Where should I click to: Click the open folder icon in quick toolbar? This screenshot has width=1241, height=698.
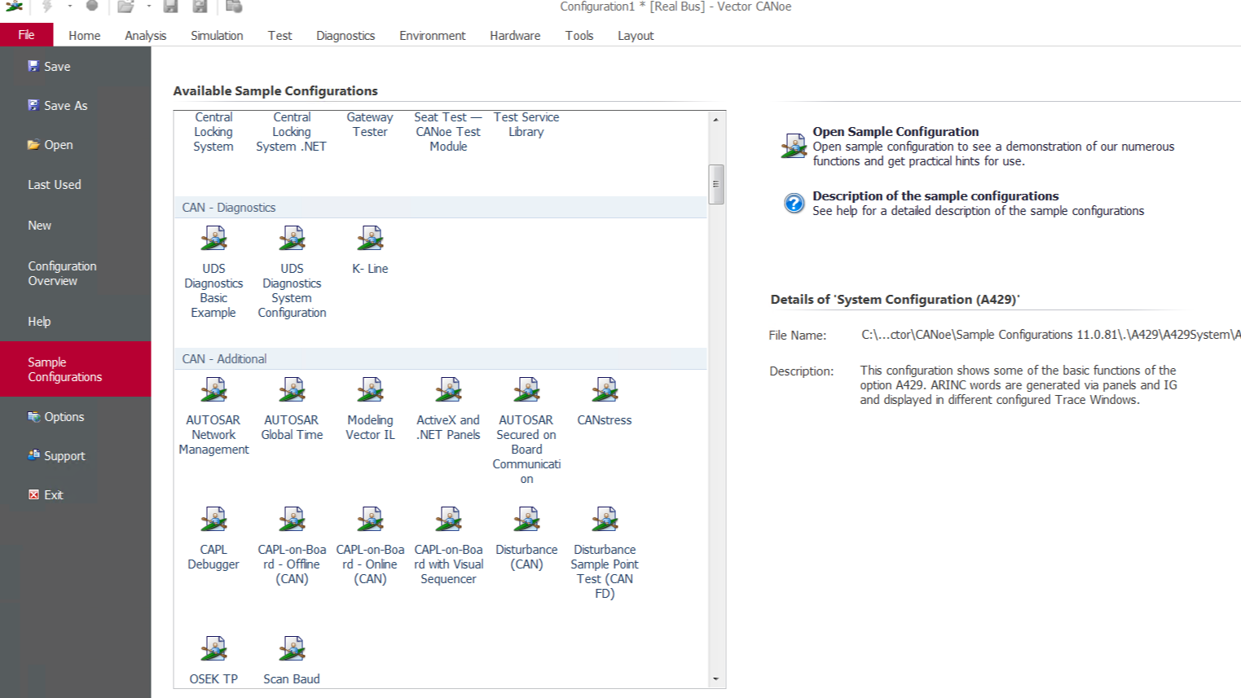[x=125, y=7]
